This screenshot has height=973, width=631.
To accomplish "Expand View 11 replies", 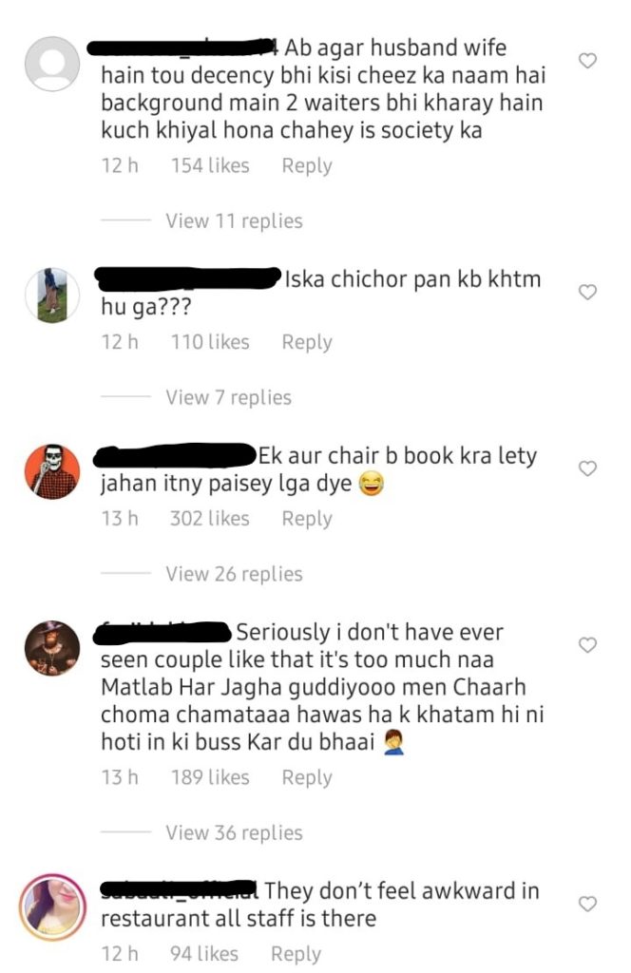I will pyautogui.click(x=234, y=220).
